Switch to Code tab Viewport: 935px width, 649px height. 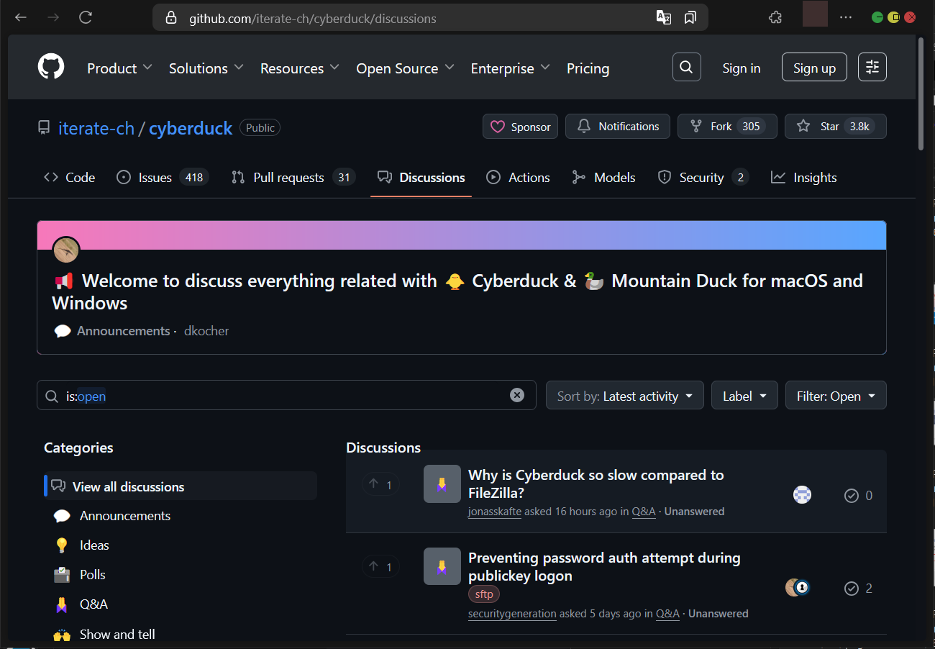pos(70,177)
